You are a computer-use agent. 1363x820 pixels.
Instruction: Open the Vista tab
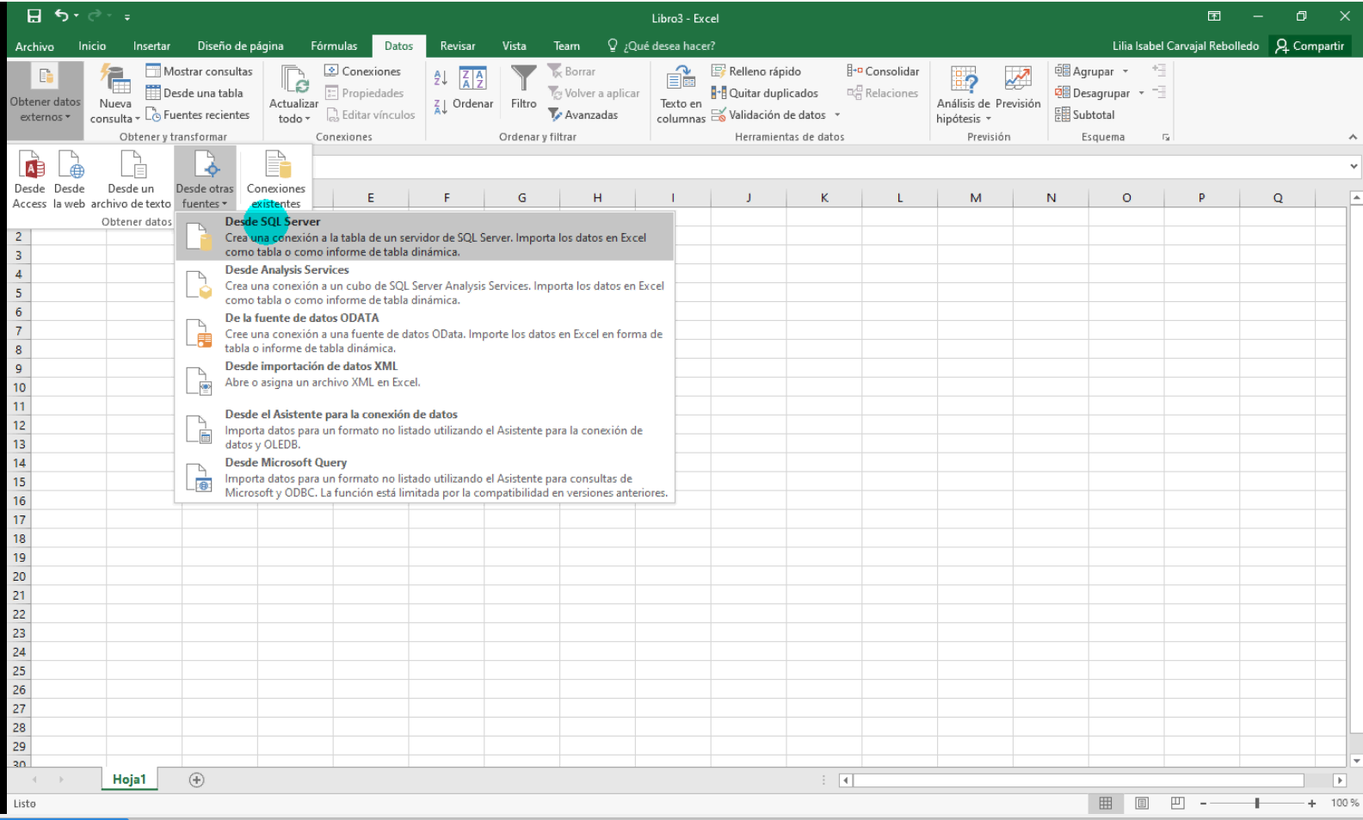515,46
